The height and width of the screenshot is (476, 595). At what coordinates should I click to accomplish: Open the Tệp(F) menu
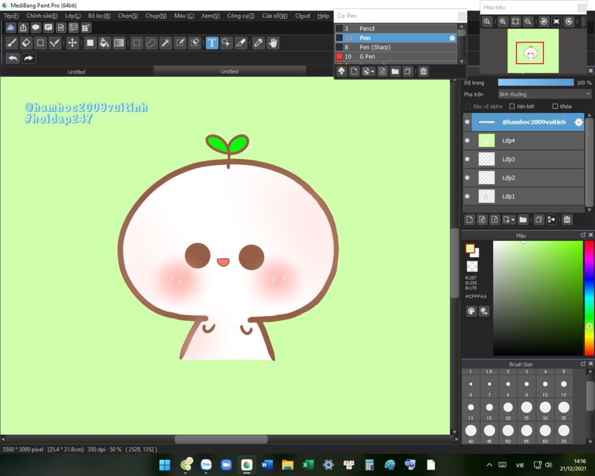point(11,16)
